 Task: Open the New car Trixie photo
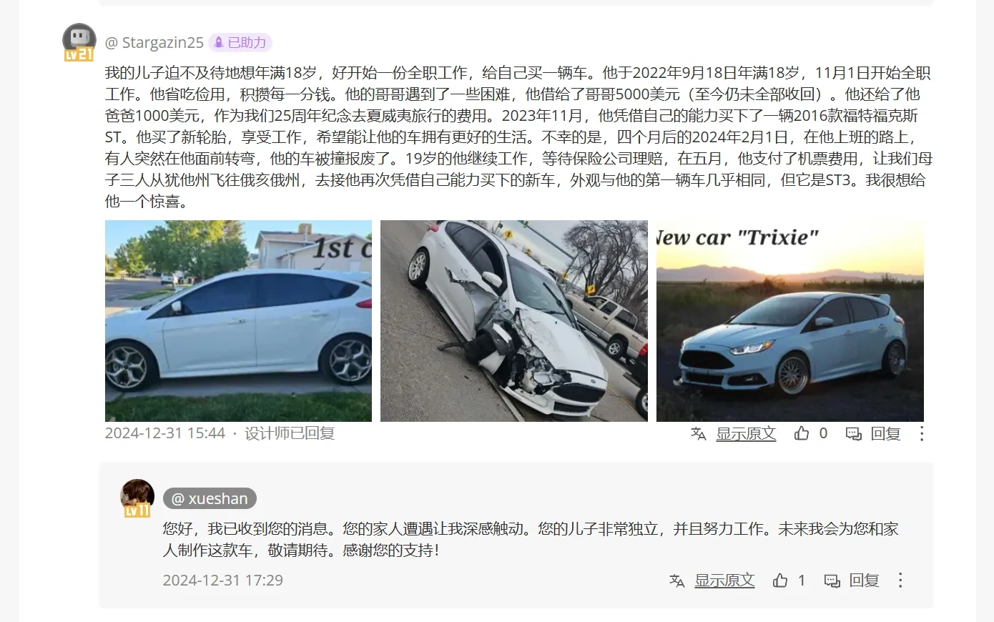tap(789, 320)
